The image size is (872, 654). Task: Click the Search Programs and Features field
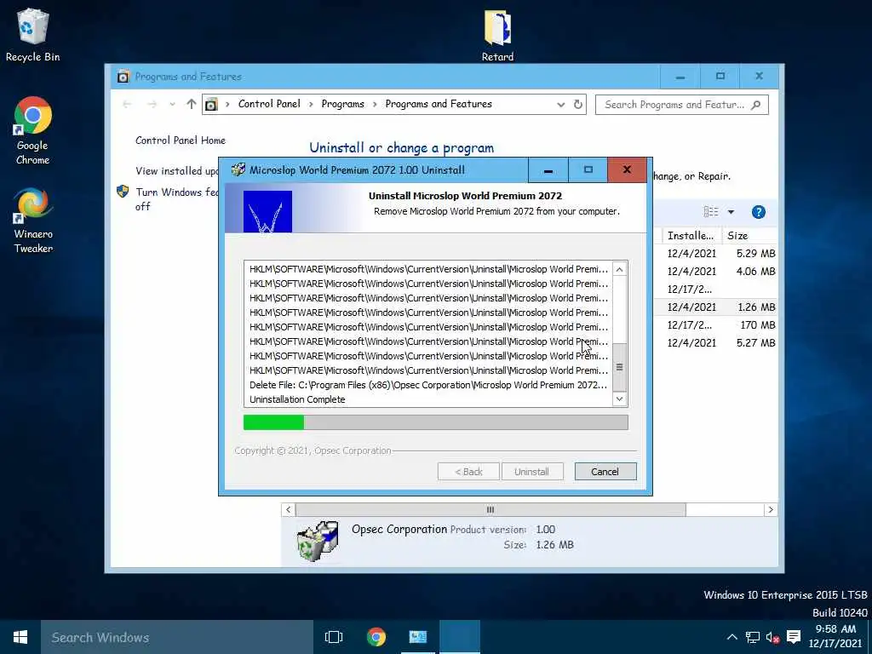(x=682, y=105)
